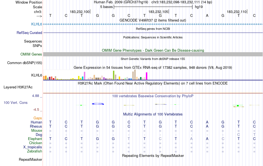This screenshot has width=263, height=166.
Task: Click the 5 bases scale label
Action: (107, 7)
